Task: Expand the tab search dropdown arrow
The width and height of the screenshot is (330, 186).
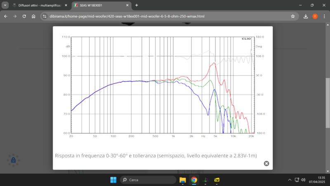Action: pos(5,5)
